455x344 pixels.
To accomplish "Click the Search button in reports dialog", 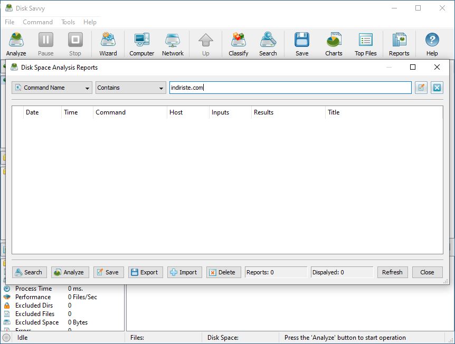I will [30, 272].
